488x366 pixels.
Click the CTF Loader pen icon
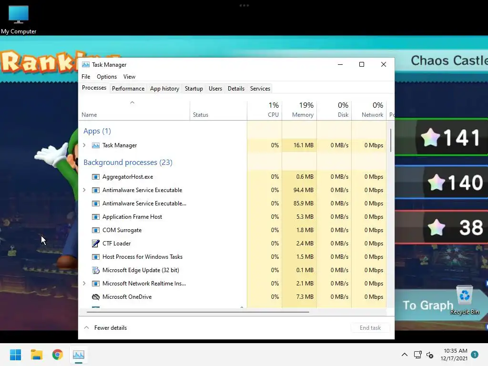pyautogui.click(x=95, y=244)
